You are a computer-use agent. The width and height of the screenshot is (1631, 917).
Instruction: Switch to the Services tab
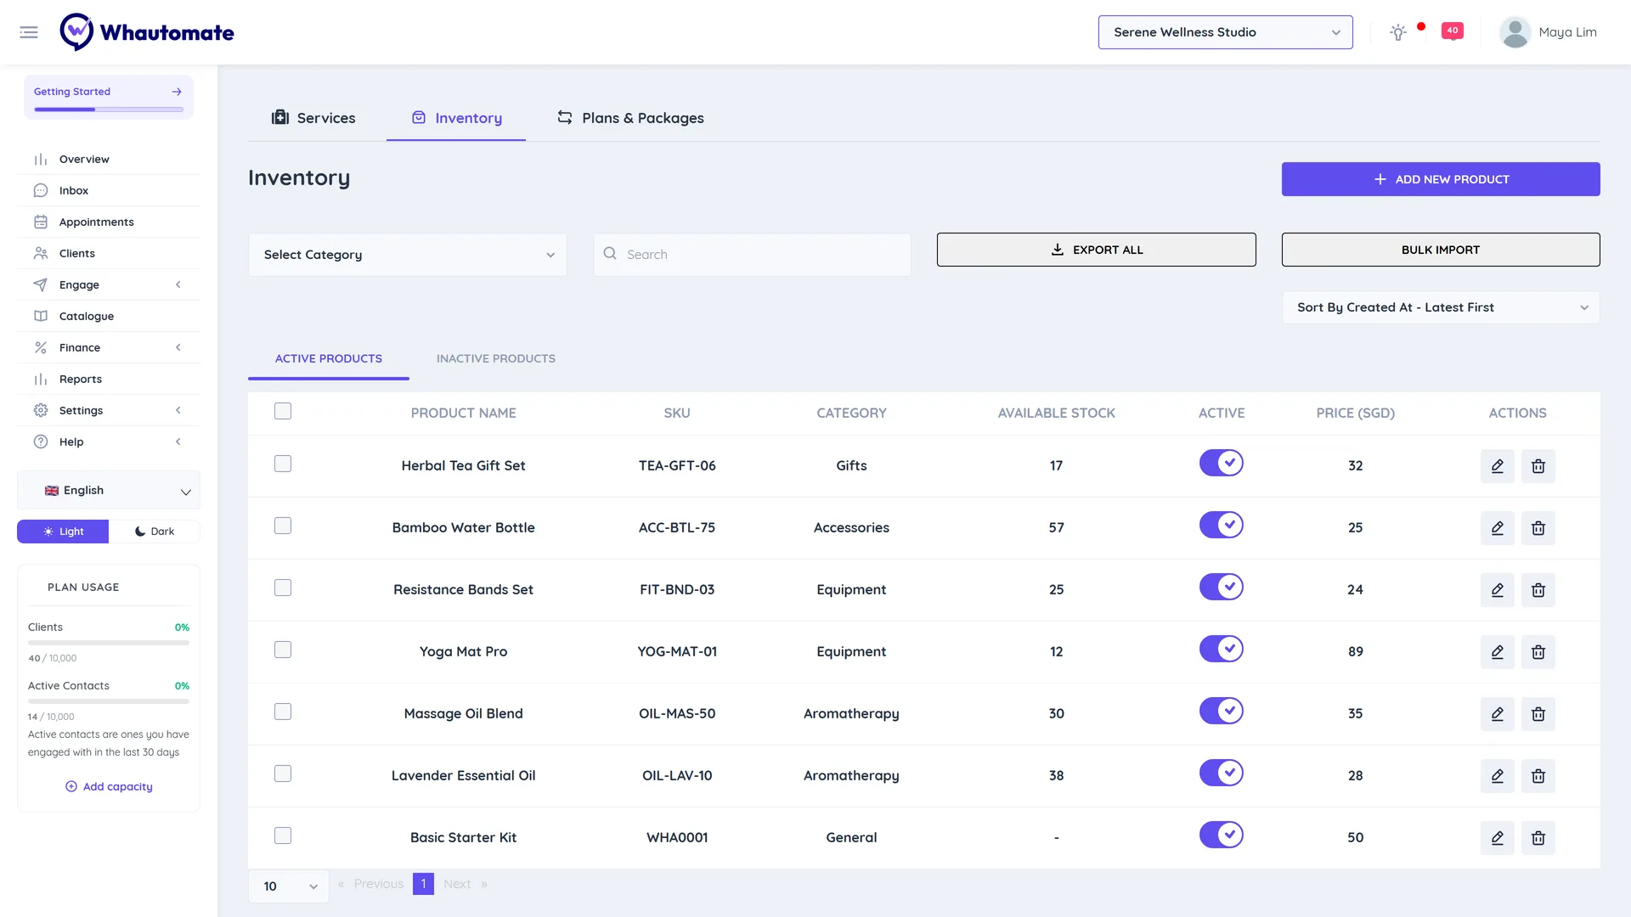[313, 118]
